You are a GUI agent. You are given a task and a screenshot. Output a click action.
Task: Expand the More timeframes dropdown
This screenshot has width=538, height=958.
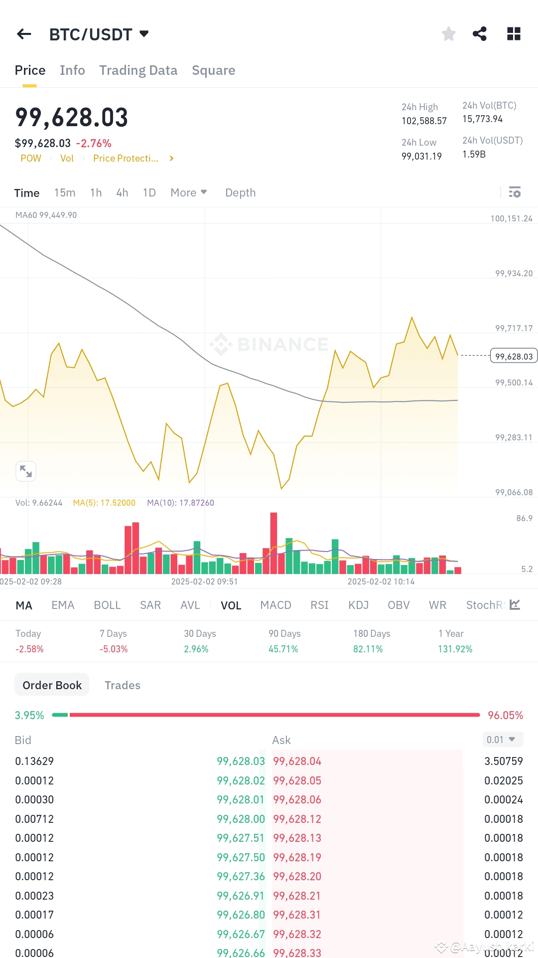[188, 192]
